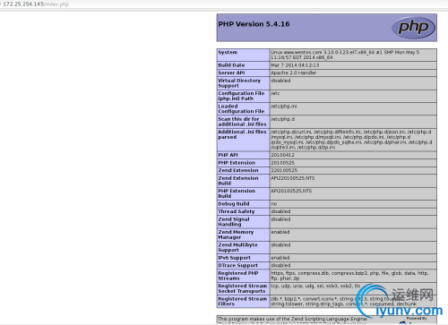Click the 'API20100525,NTS' value
This screenshot has height=325, width=448.
pos(291,191)
